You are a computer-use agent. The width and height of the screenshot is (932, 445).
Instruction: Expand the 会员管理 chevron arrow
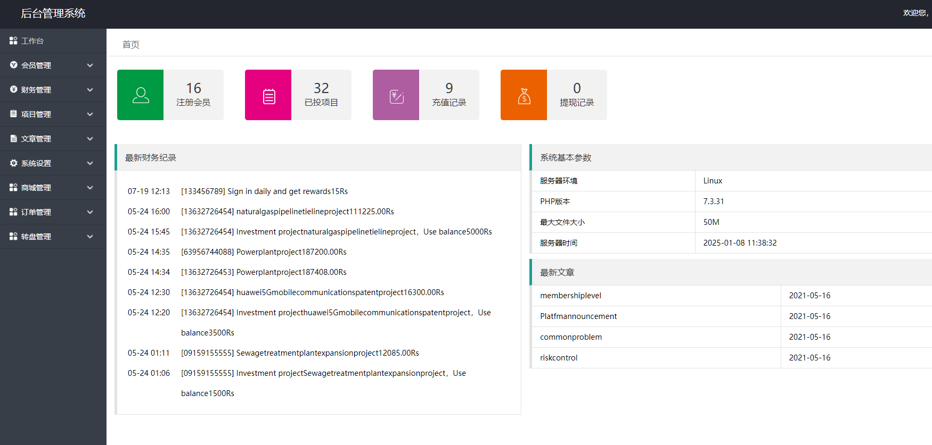[90, 65]
